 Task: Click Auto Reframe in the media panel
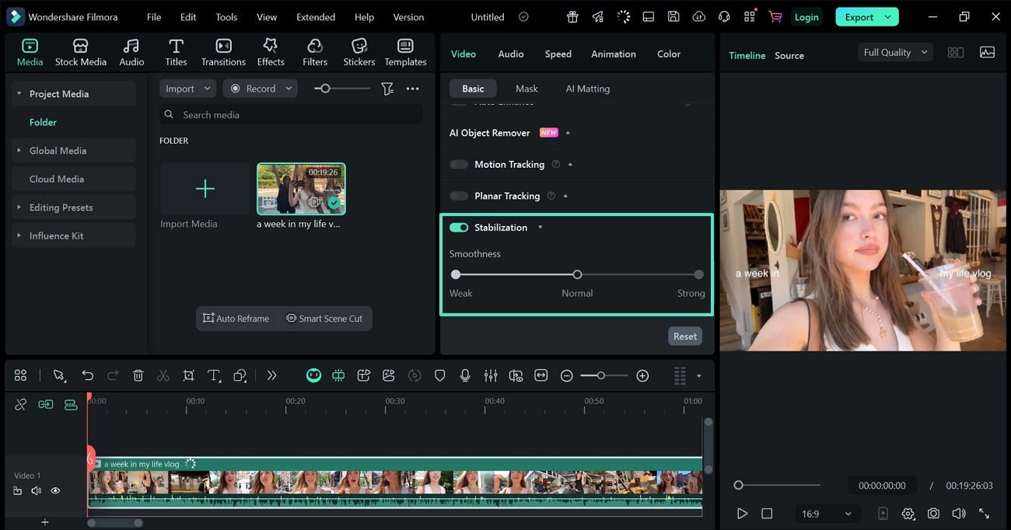(236, 318)
